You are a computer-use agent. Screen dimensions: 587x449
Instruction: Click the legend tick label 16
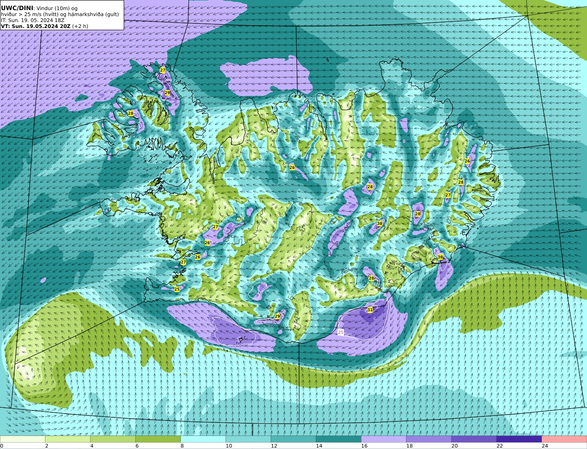point(364,446)
